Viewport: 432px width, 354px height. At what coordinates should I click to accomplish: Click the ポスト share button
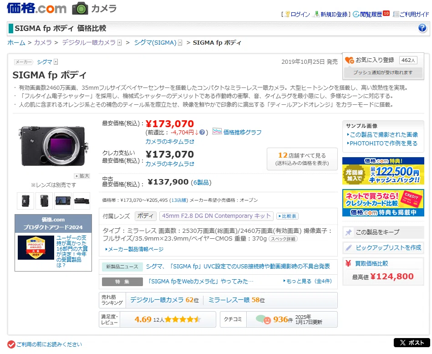point(412,343)
